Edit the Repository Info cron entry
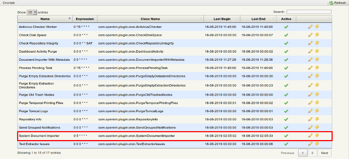Viewport: 349px width, 159px height. 310,119
